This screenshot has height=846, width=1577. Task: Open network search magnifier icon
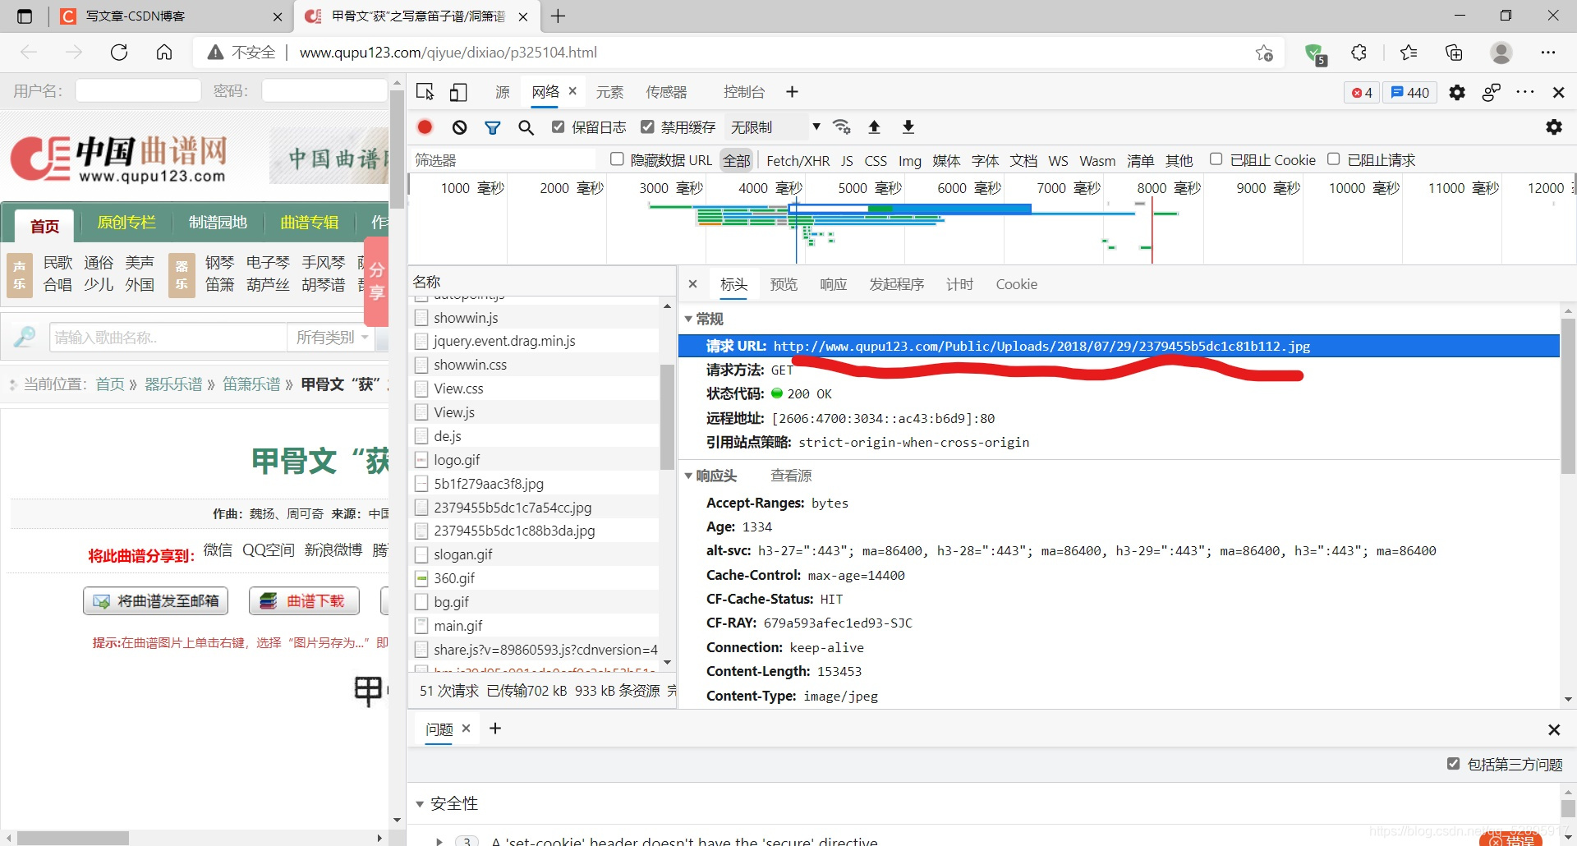526,127
